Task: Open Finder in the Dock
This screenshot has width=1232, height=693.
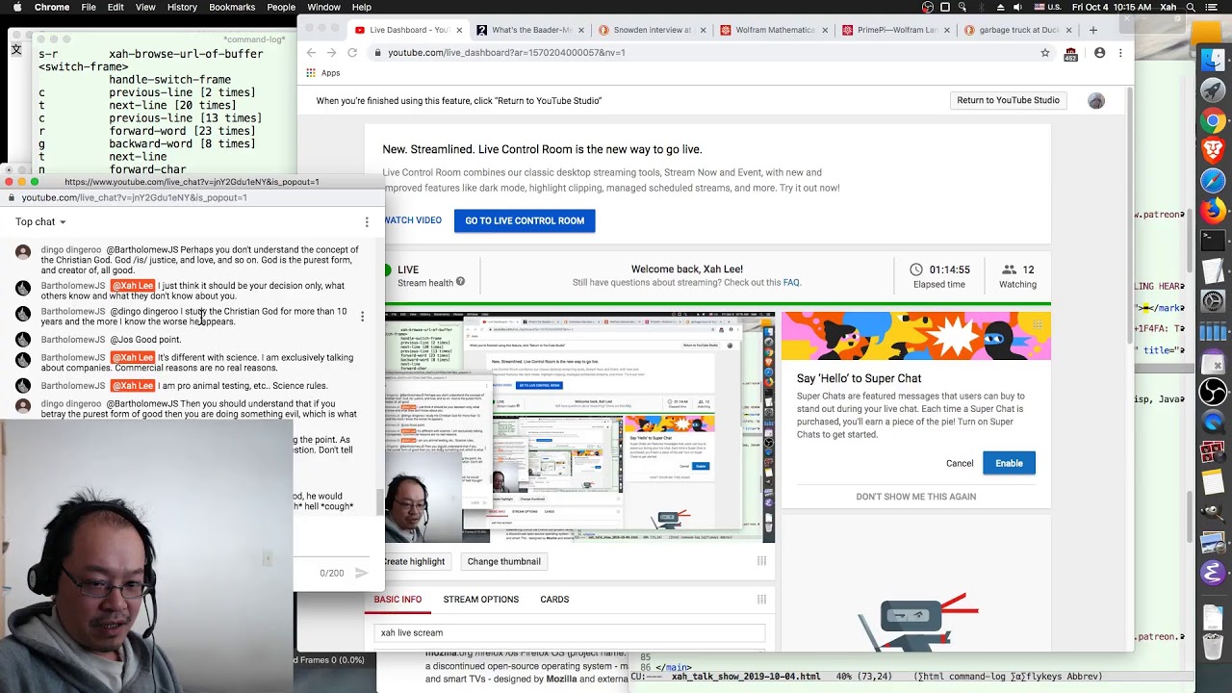Action: (1213, 60)
